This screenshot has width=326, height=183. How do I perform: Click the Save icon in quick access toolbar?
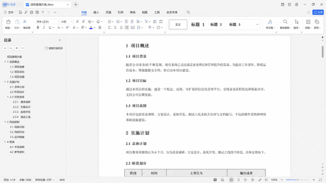tap(20, 13)
